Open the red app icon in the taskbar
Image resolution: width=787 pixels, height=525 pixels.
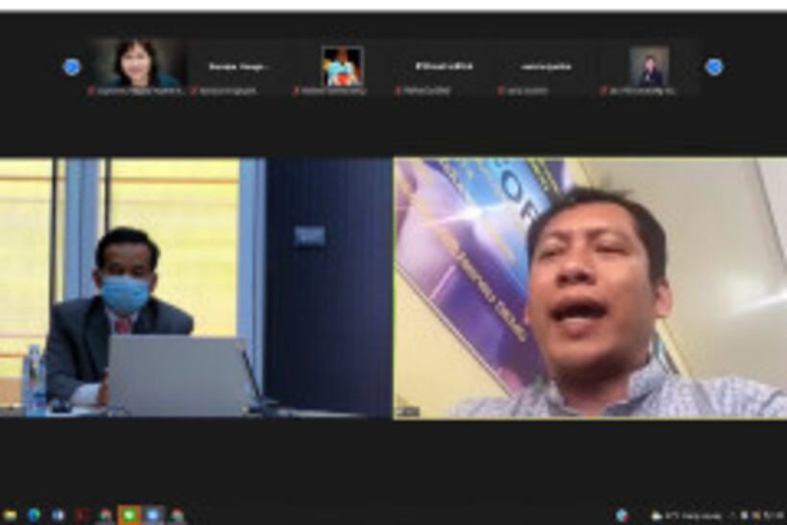coord(82,515)
